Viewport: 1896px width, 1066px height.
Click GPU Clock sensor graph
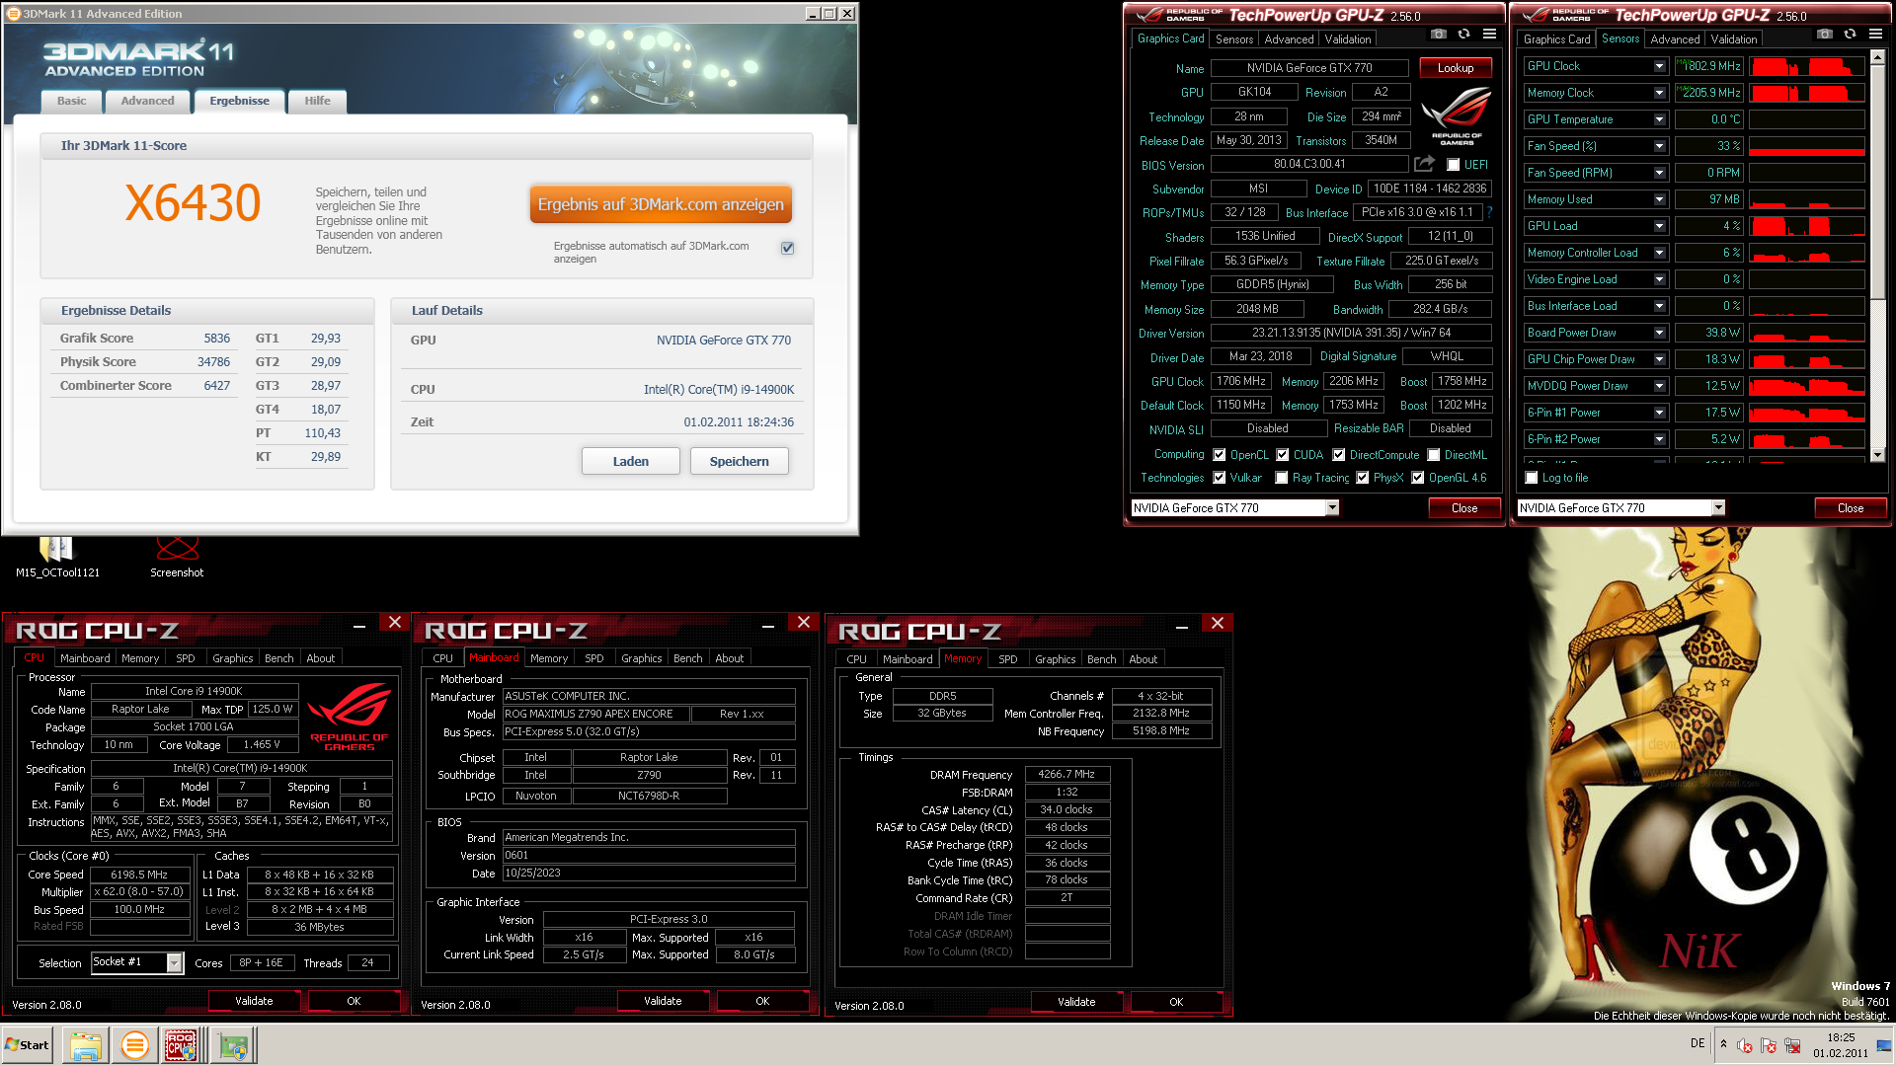(1806, 66)
